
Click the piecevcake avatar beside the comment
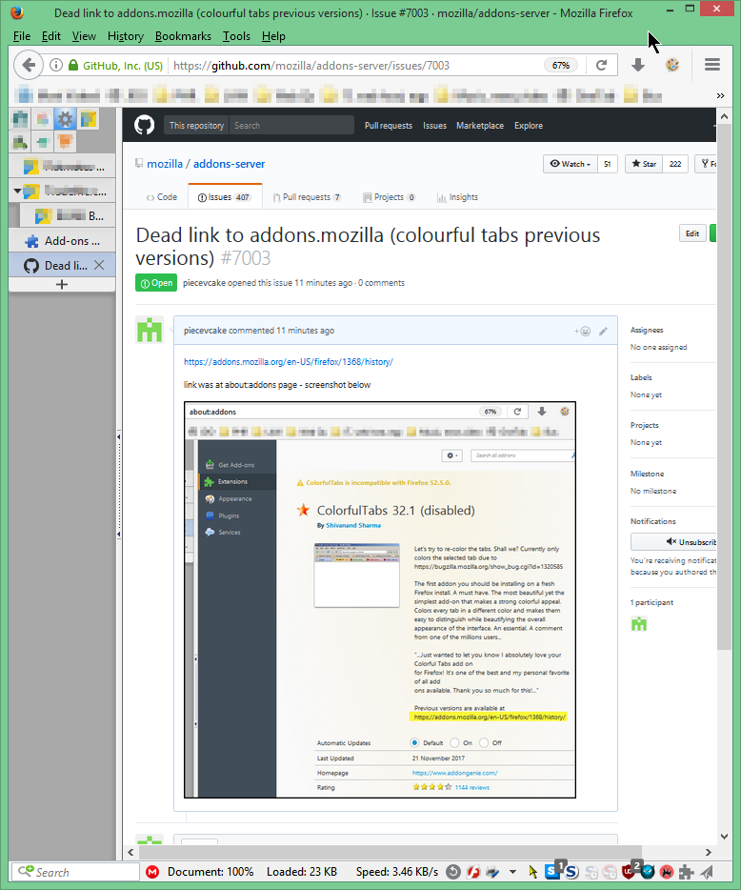[150, 330]
